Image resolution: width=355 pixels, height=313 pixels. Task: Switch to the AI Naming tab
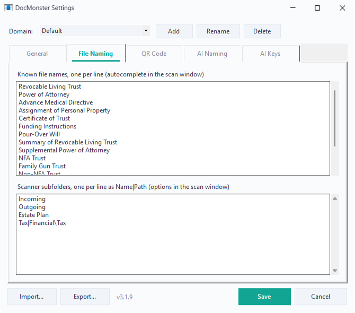coord(212,54)
